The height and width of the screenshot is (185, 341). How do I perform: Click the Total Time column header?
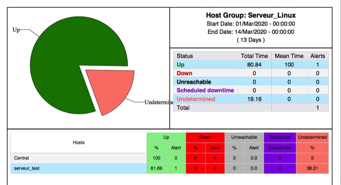coord(254,56)
